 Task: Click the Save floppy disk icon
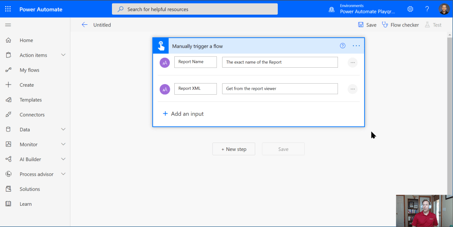[361, 24]
